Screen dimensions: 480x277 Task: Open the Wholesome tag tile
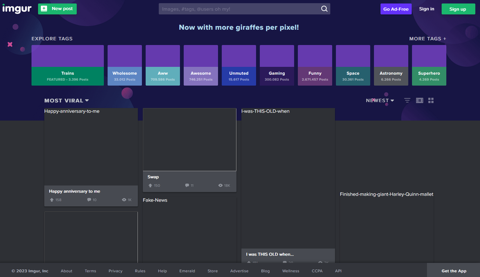pos(125,65)
